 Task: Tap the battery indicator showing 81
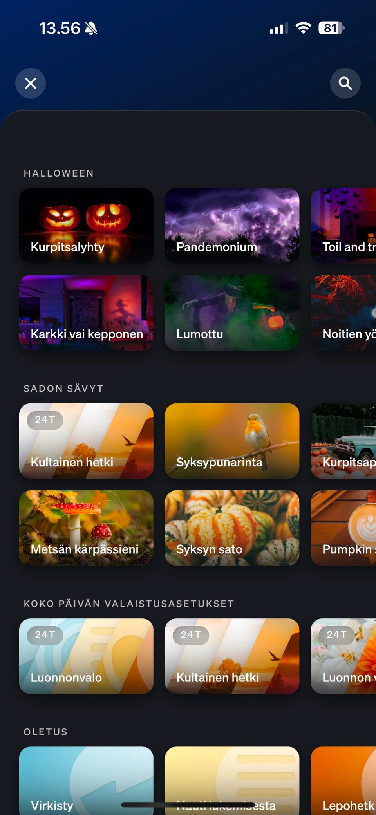(x=331, y=28)
